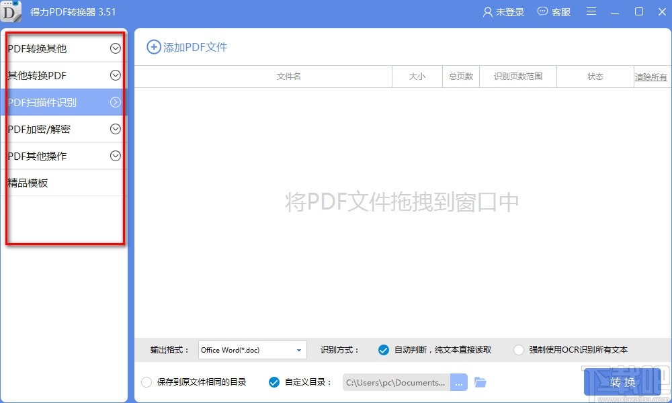Click the 总页数 column header

click(461, 76)
